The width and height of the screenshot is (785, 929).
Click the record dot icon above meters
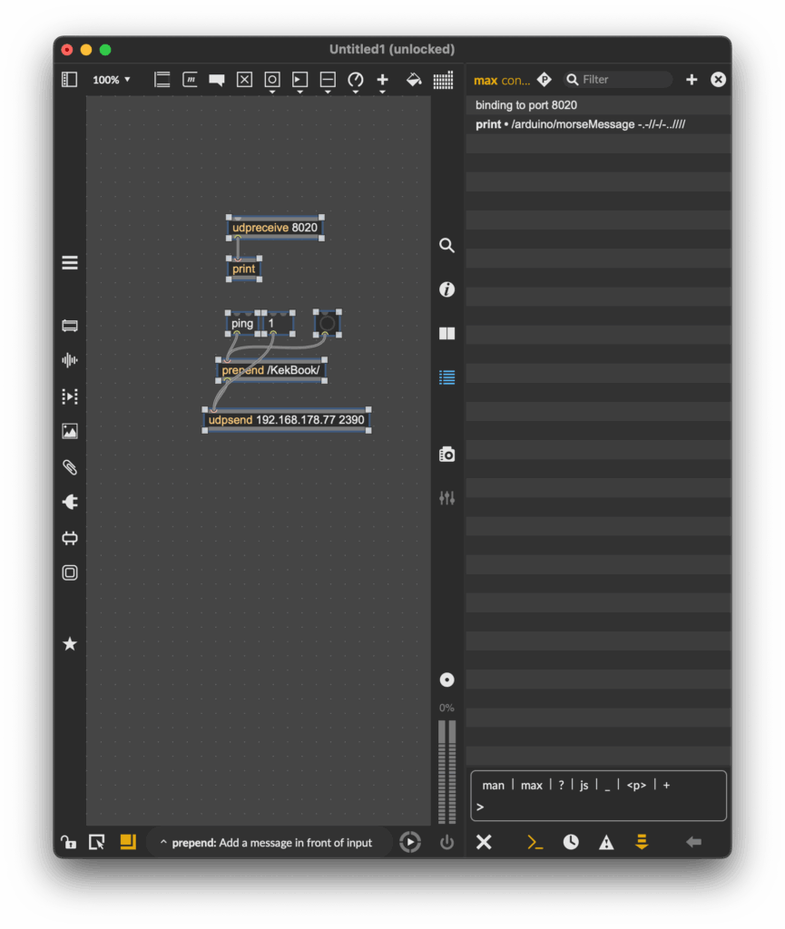point(446,680)
